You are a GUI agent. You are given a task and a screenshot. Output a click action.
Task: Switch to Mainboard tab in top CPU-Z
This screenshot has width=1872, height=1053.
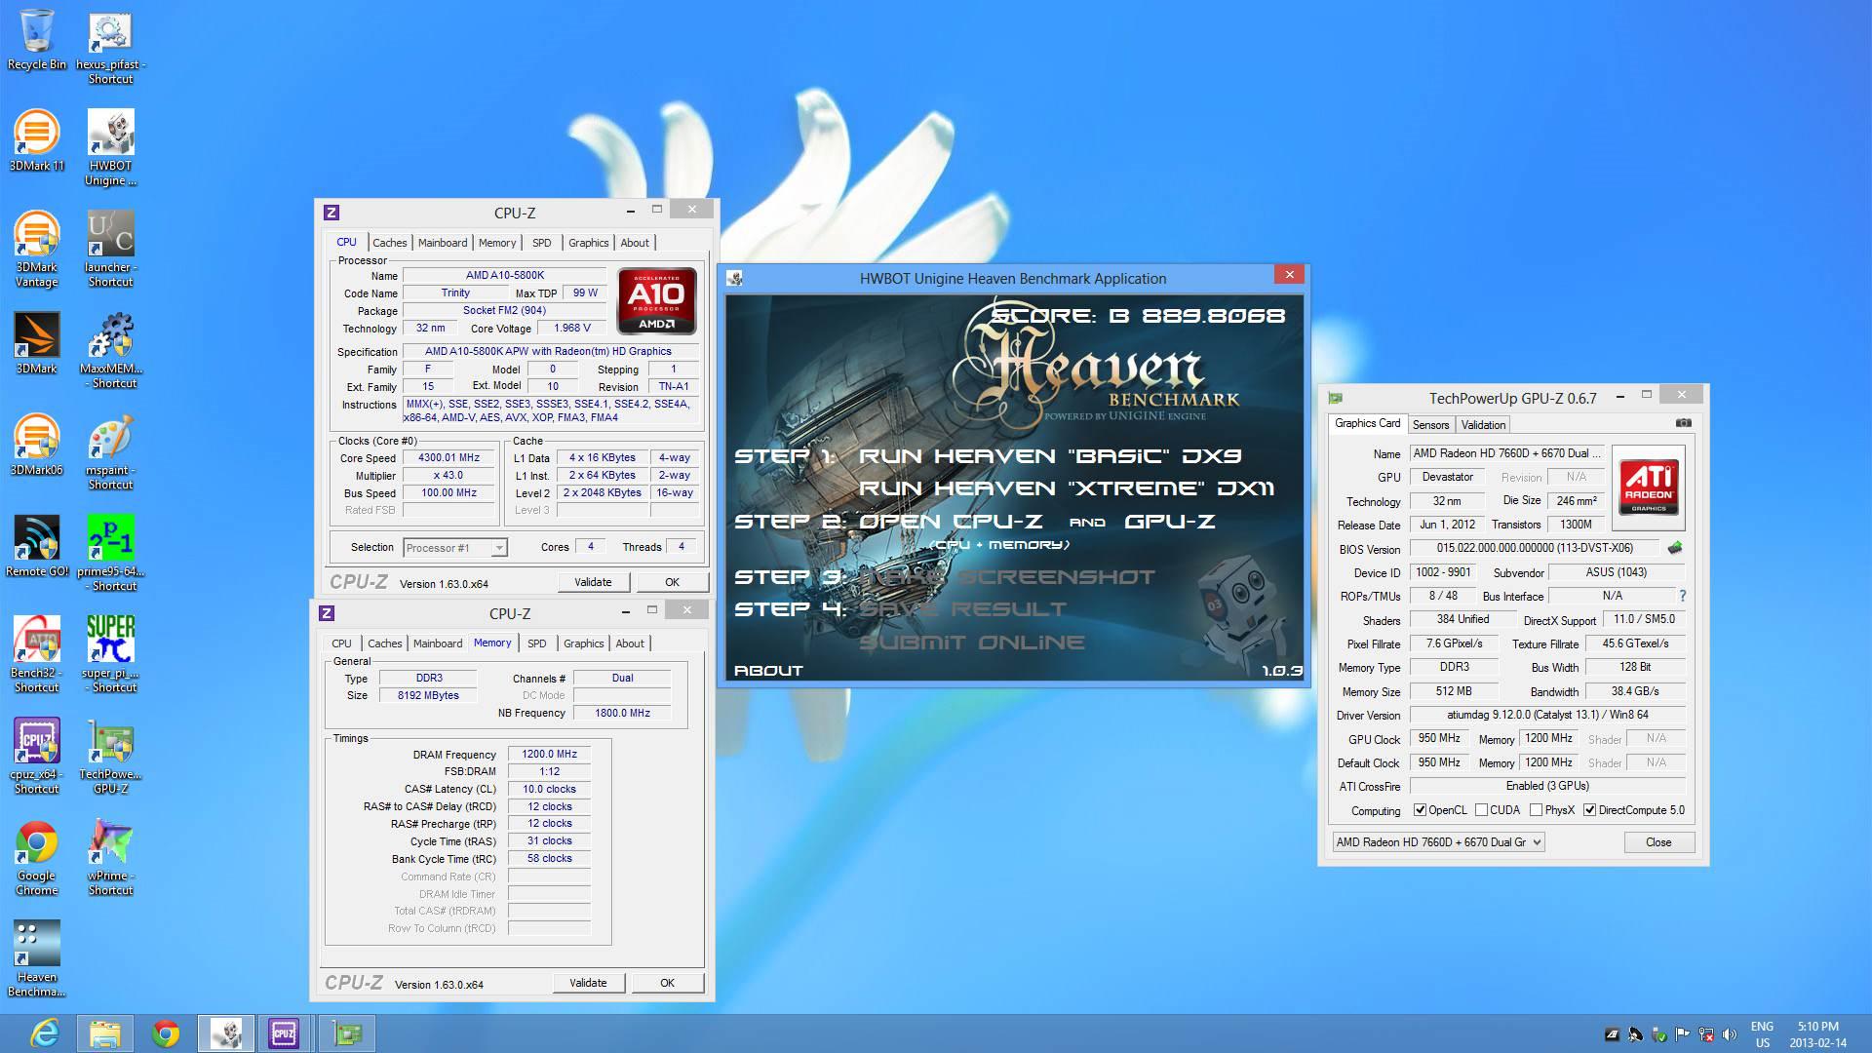(x=443, y=243)
